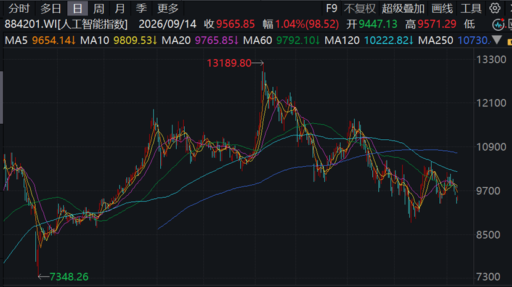Click the yellow indicator icon beside MA250
512x287 pixels.
pyautogui.click(x=510, y=41)
